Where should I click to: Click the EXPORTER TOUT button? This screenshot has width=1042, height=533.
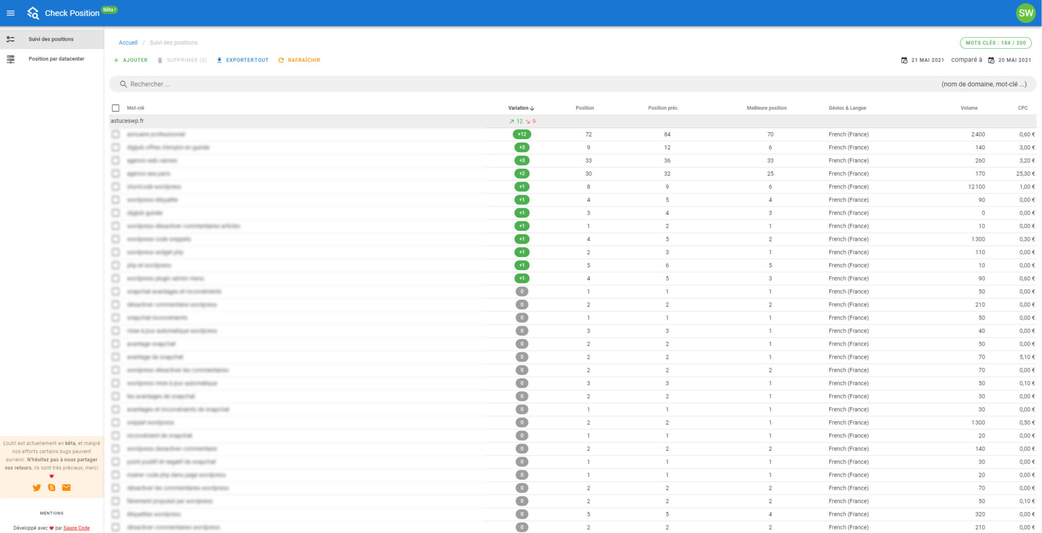pyautogui.click(x=243, y=60)
